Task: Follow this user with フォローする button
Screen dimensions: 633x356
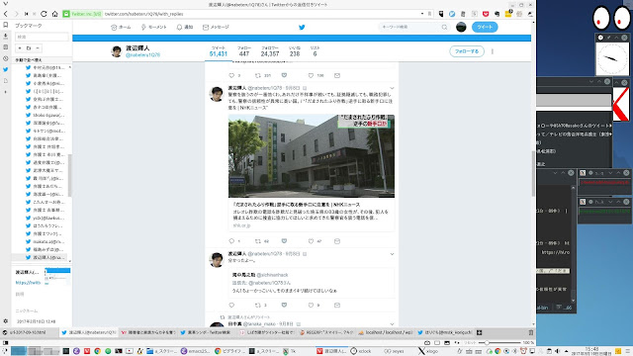Action: click(467, 51)
